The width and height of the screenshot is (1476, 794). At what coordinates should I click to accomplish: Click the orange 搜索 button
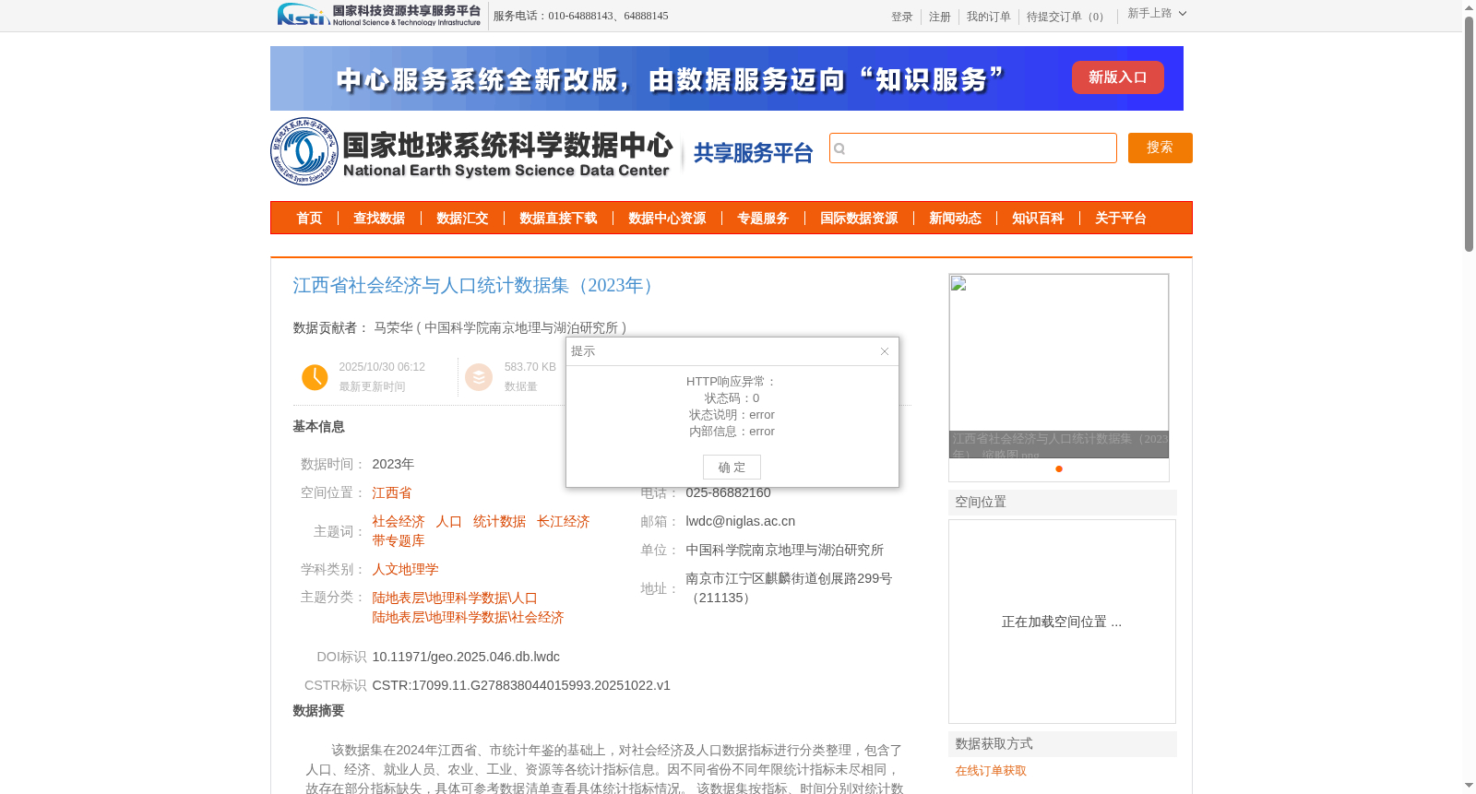[x=1161, y=148]
